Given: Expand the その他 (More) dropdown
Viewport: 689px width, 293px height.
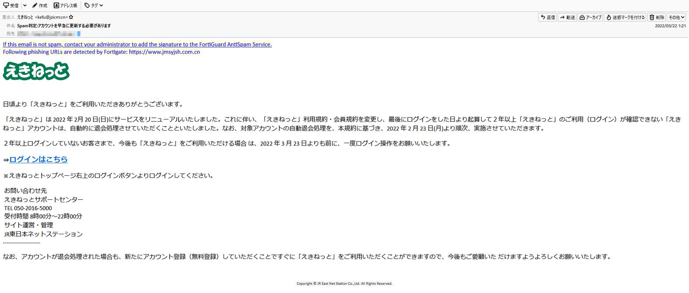Looking at the screenshot, I should coord(676,18).
